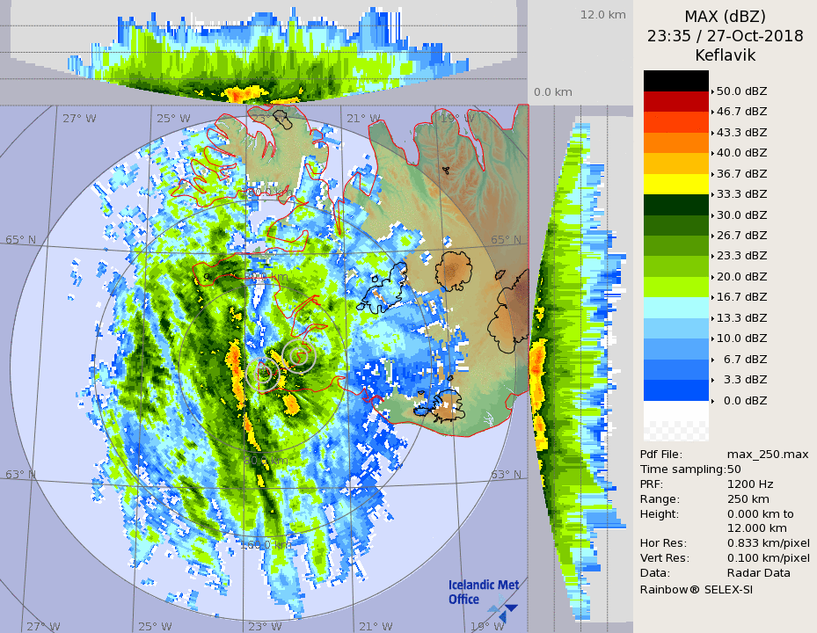Click the Keflavik station name

725,55
